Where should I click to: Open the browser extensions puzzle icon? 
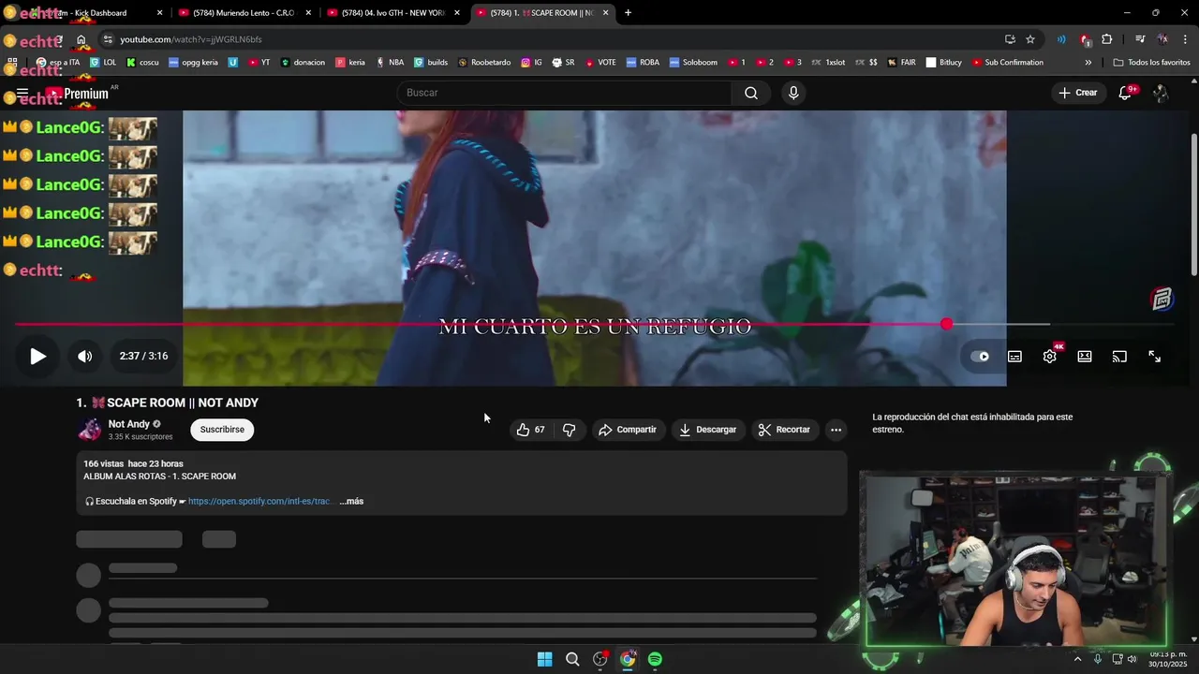tap(1107, 39)
